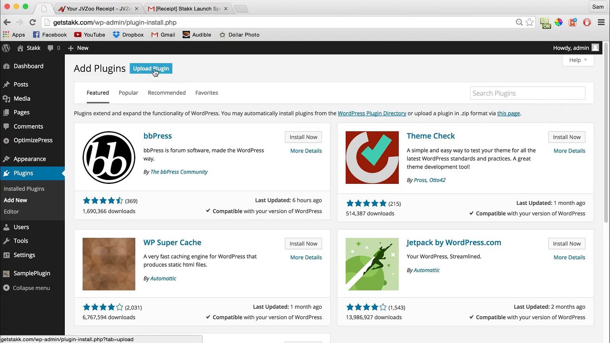610x343 pixels.
Task: Open Chrome hamburger menu
Action: coord(600,22)
